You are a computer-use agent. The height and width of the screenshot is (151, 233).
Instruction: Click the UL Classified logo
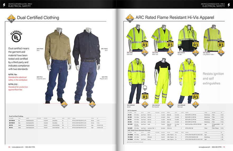(16, 36)
